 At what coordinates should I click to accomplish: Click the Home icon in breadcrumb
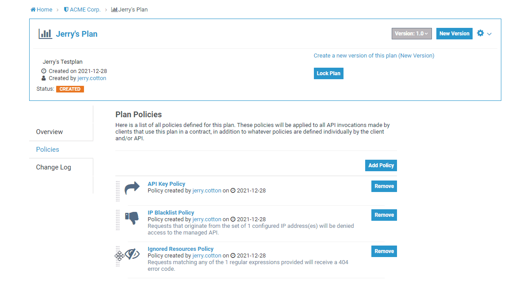(x=33, y=9)
